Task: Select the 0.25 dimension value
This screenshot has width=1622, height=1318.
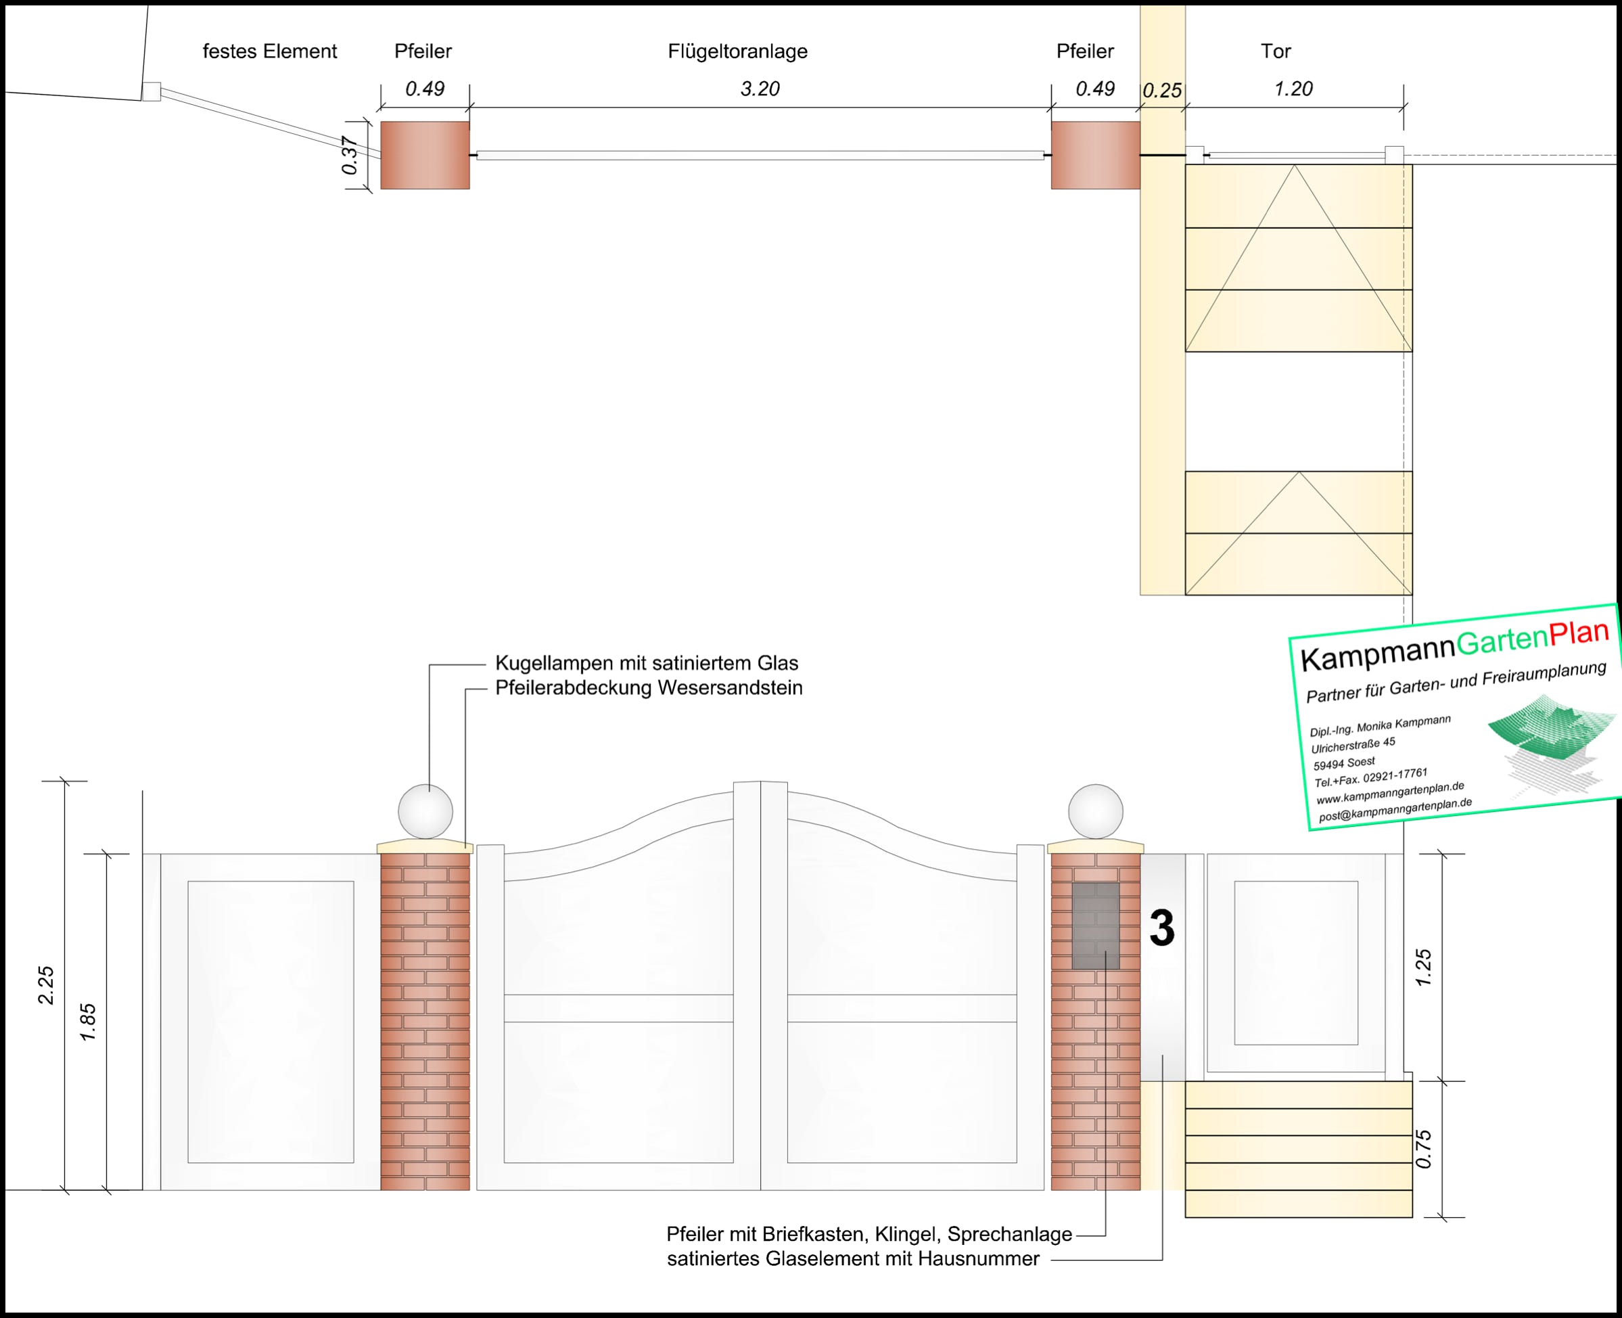Action: [x=1162, y=91]
